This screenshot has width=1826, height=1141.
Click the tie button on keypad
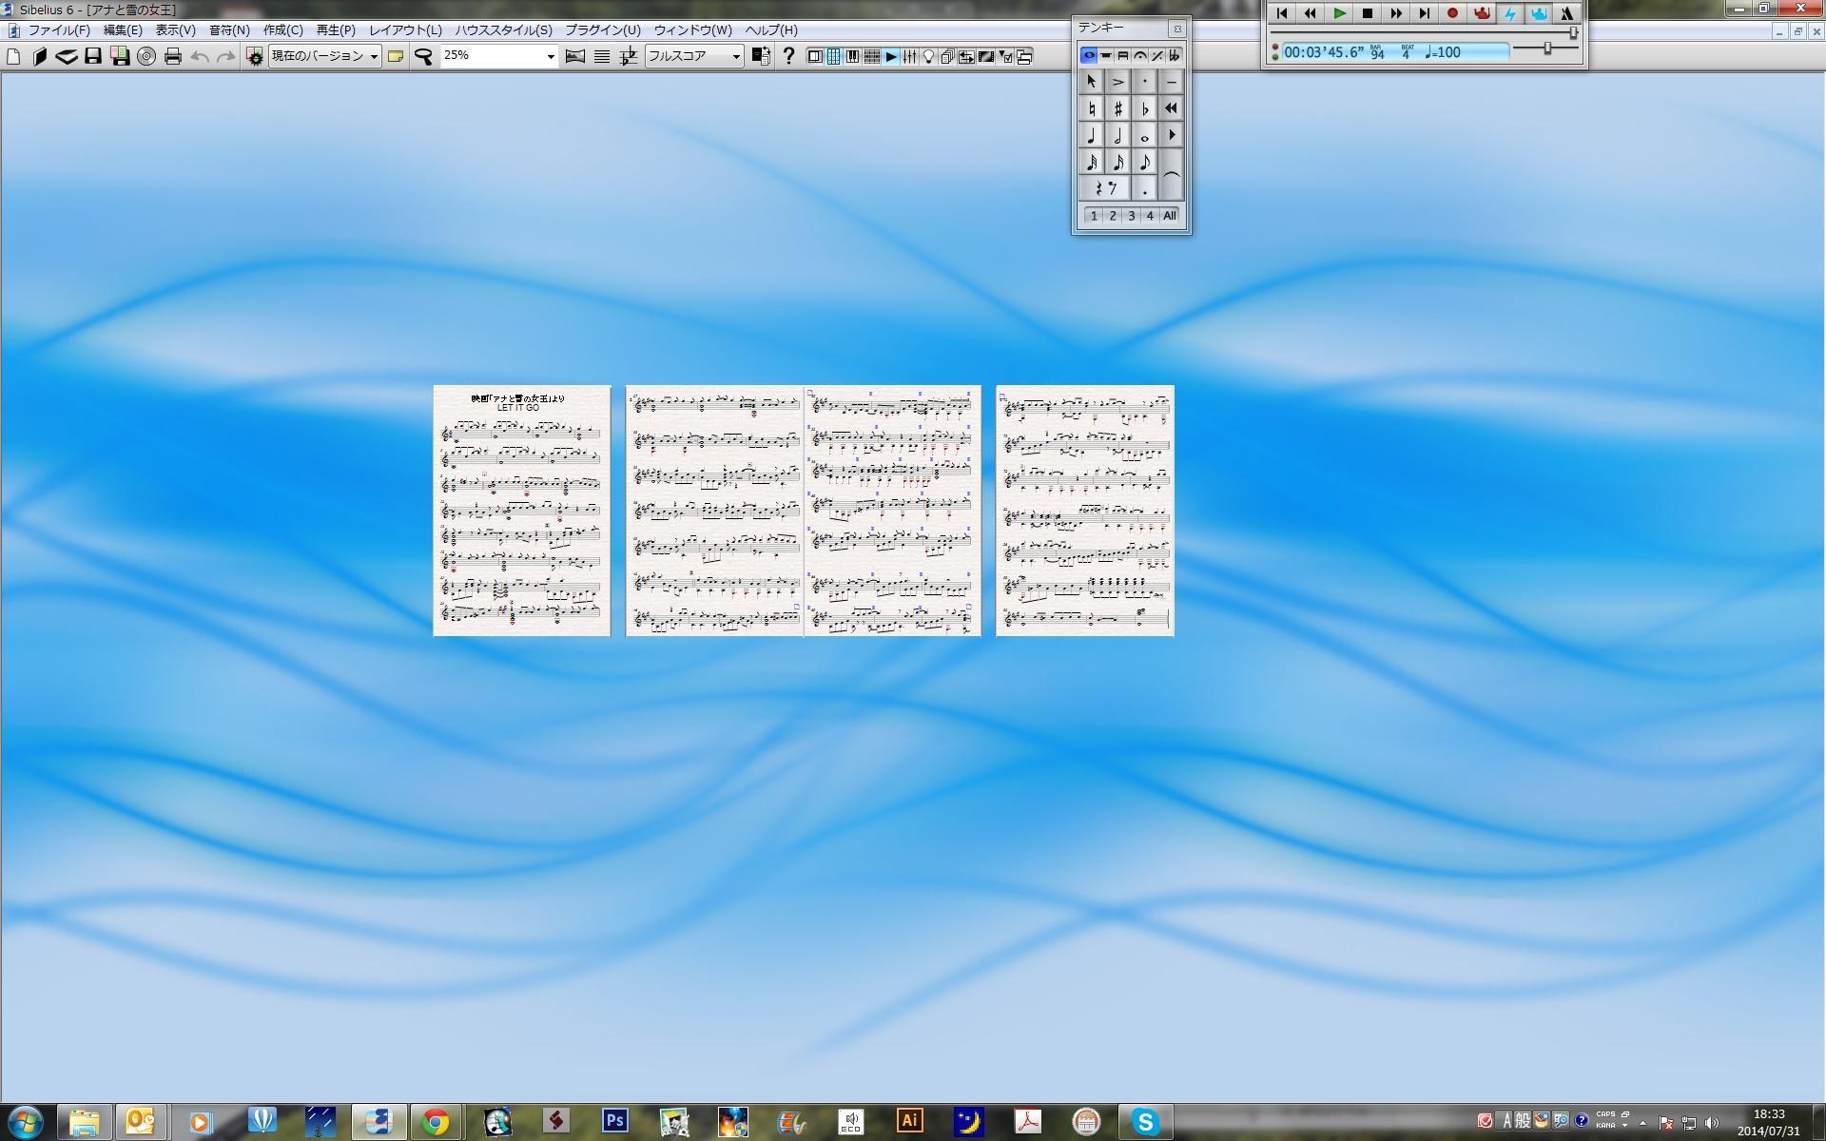(1171, 175)
